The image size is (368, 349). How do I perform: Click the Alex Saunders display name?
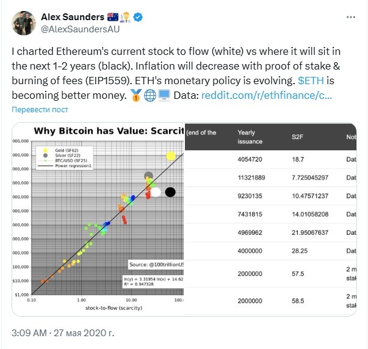click(73, 17)
